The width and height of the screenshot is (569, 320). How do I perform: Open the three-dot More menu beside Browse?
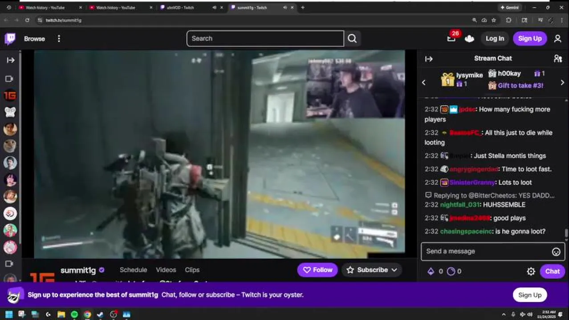59,39
